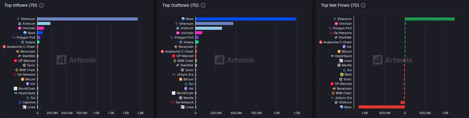Click green Ethereum net flow bar

(430, 19)
